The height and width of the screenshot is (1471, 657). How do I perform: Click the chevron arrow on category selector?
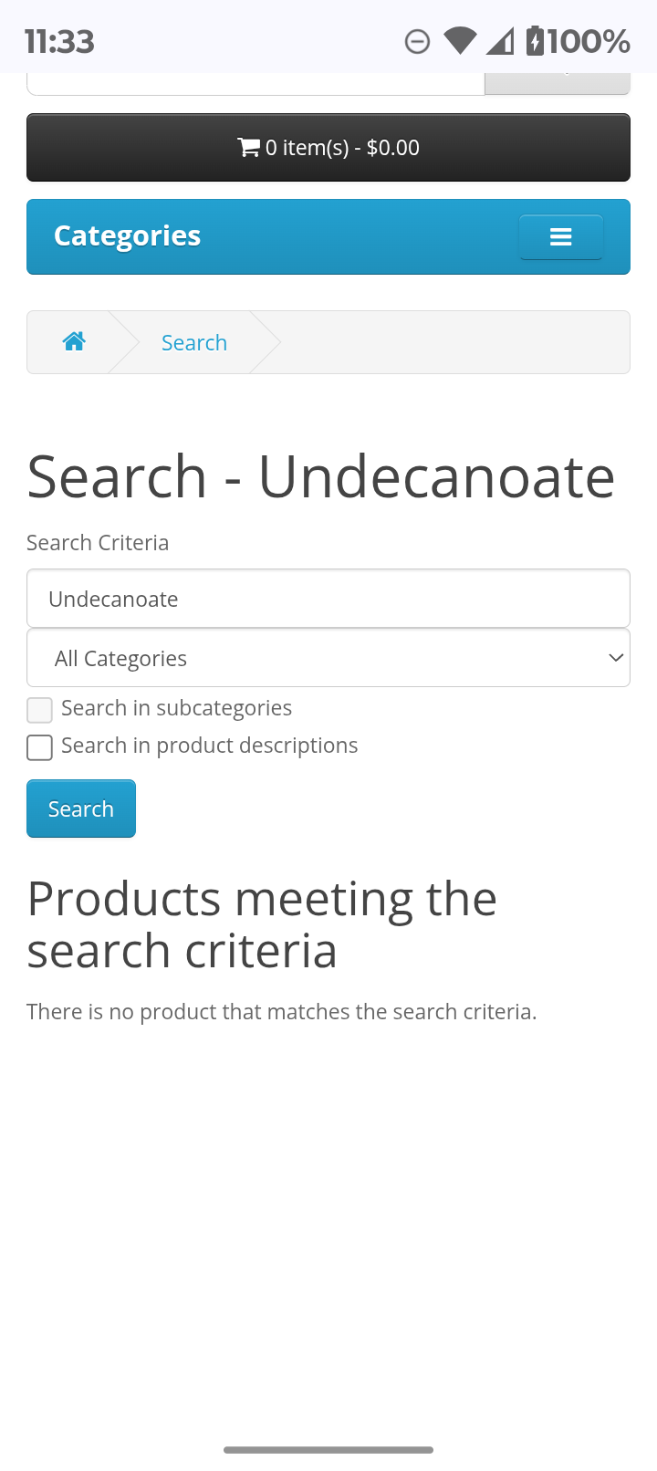pos(616,658)
